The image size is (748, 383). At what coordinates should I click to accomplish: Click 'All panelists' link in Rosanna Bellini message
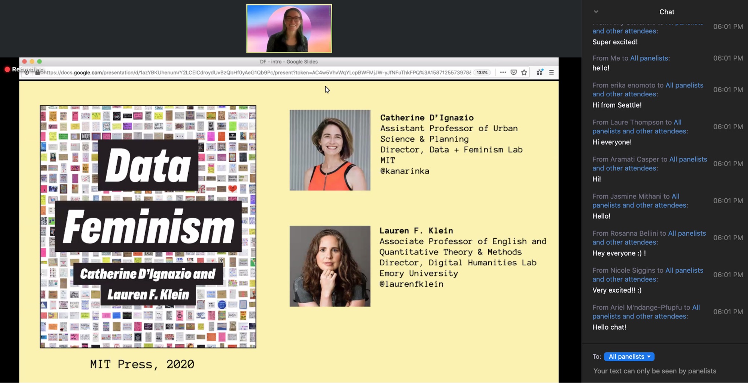coord(687,233)
